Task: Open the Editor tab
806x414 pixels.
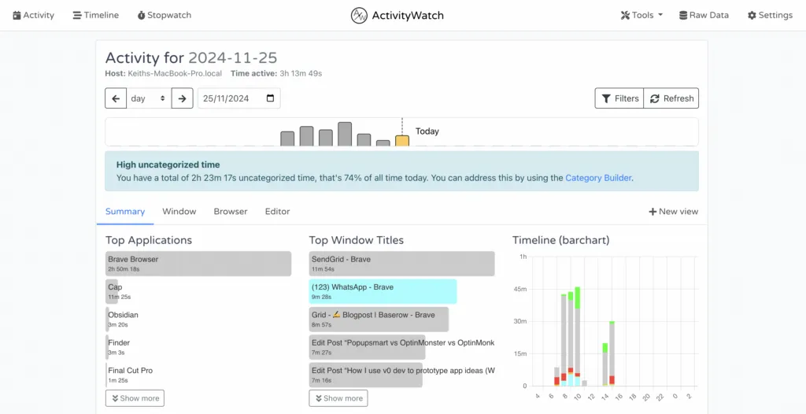Action: tap(277, 211)
